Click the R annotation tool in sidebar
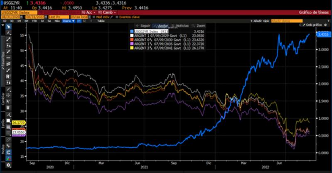Viewport: 332px width, 173px height. pyautogui.click(x=8, y=77)
